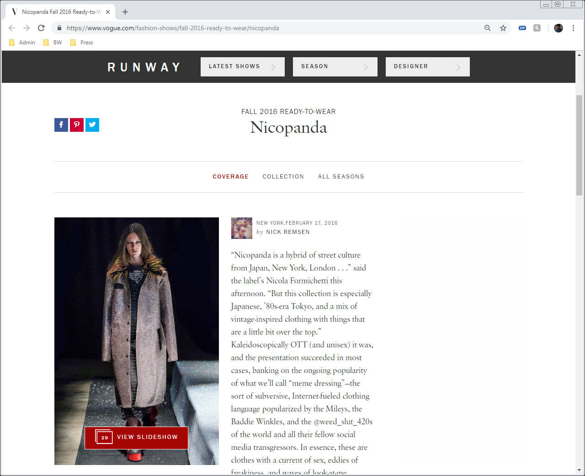This screenshot has width=585, height=476.
Task: Share the article on Facebook
Action: 61,124
